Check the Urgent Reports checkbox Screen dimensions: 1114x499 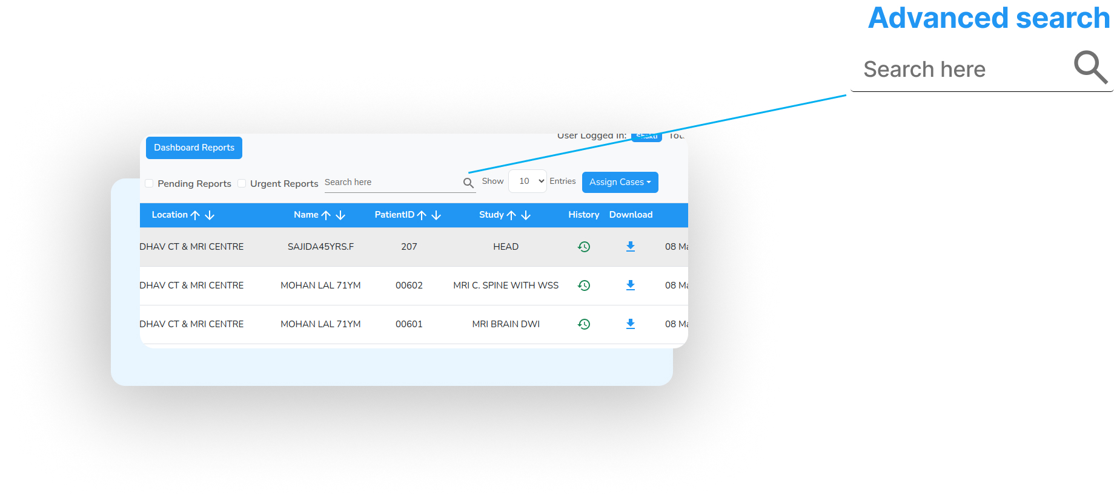[242, 183]
